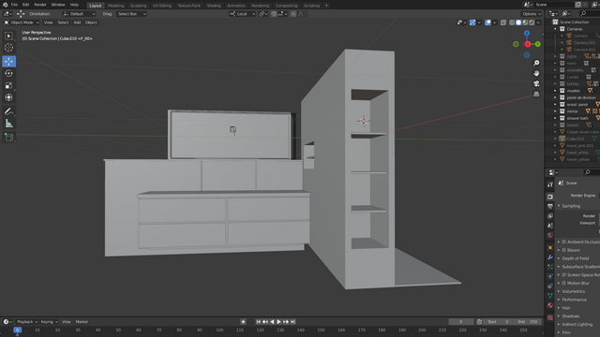This screenshot has width=600, height=337.
Task: Switch perspective/orthographic with the grid icon
Action: [x=536, y=94]
